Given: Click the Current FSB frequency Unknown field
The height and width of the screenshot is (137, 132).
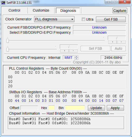Looking at the screenshot, I should (x=99, y=27).
